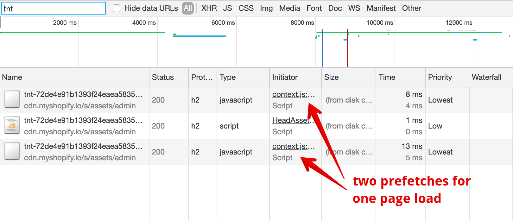Switch to the Media filter tab

pyautogui.click(x=289, y=8)
